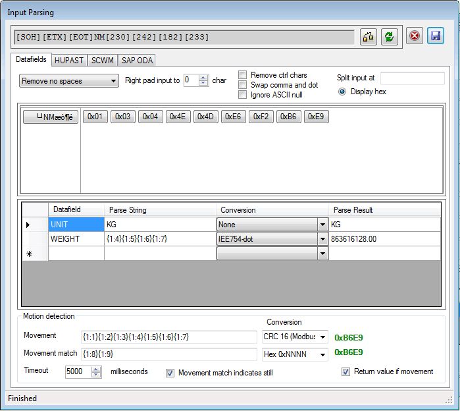Screen dimensions: 460x411
Task: Click the 0xB6 byte button
Action: tap(288, 117)
